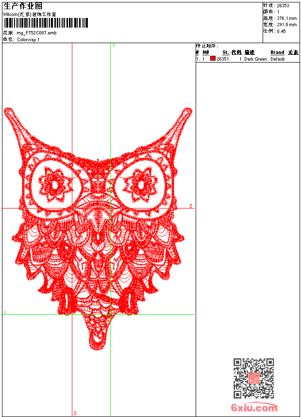Click the owl's left eye flower
Viewport: 301px width, 417px height.
(54, 185)
